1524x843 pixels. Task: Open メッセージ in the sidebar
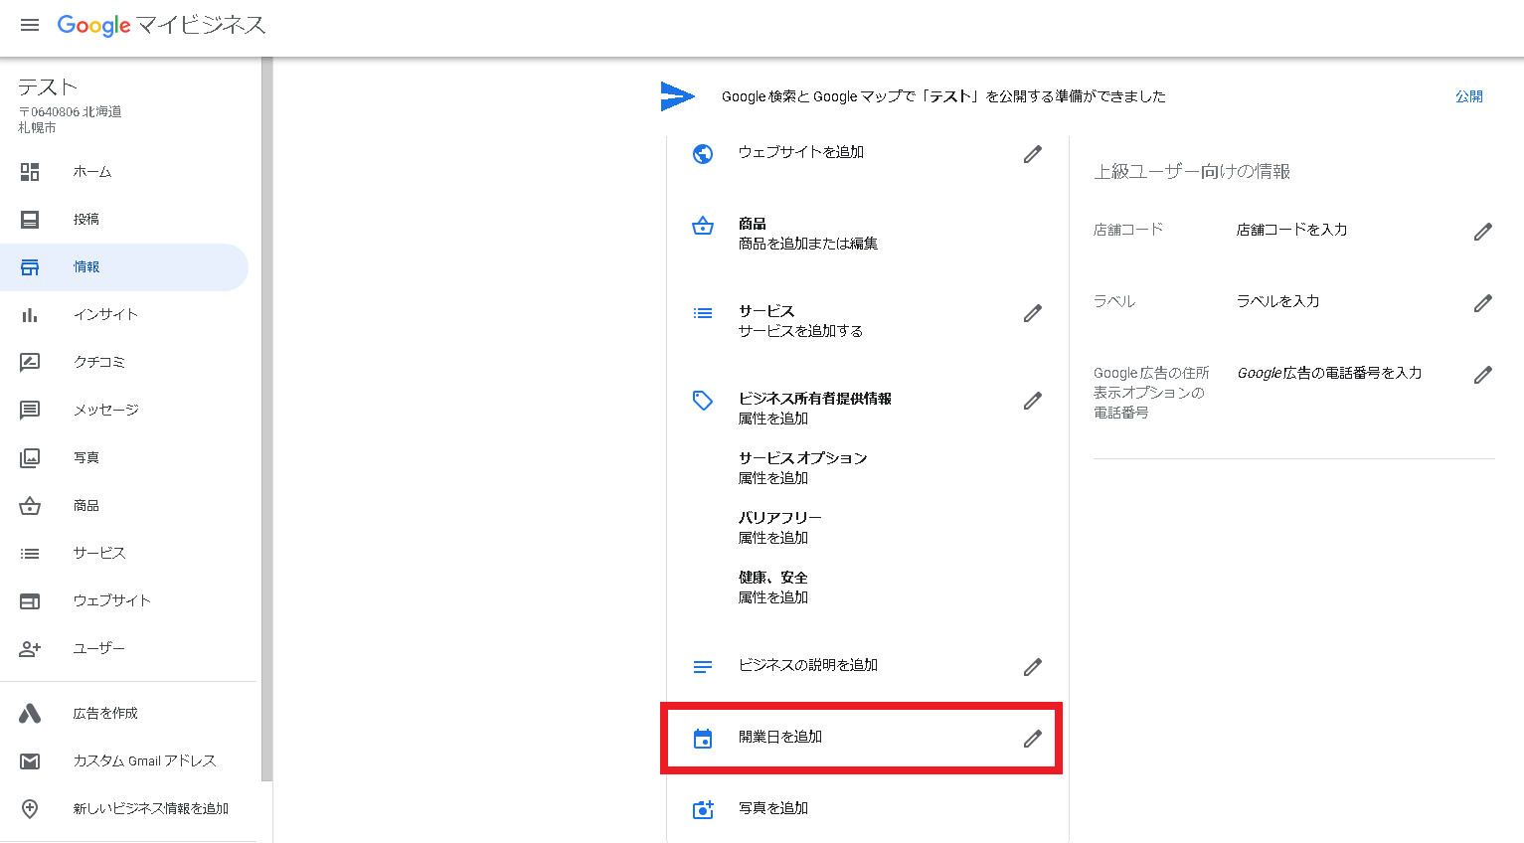click(x=124, y=411)
